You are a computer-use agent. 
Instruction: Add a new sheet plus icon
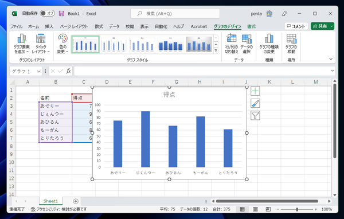(x=76, y=201)
